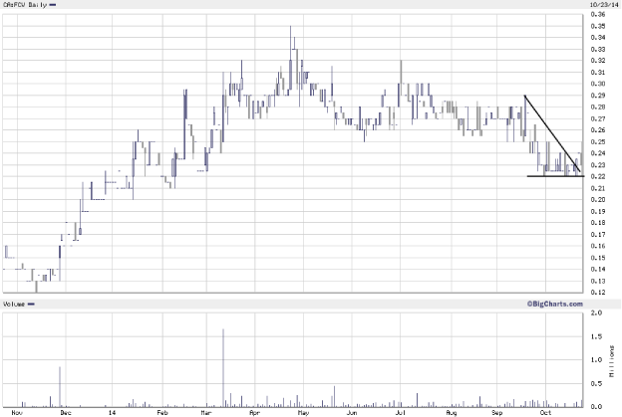Click the tallest volume spike in March
622x417 pixels.
pyautogui.click(x=223, y=368)
